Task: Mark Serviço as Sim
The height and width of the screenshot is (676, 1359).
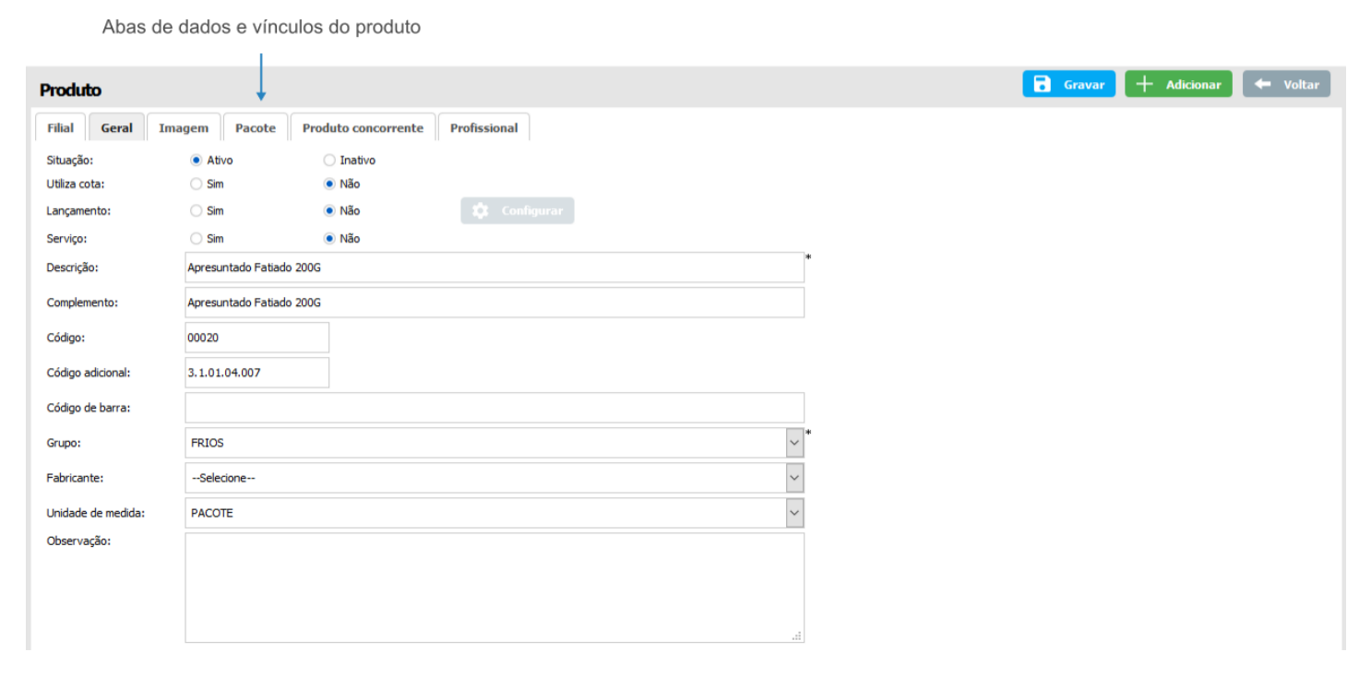Action: [196, 239]
